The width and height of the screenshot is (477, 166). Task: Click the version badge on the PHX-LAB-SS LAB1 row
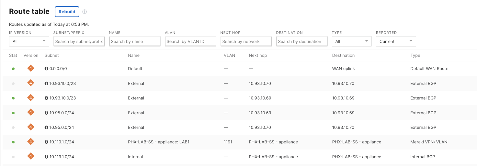31,142
